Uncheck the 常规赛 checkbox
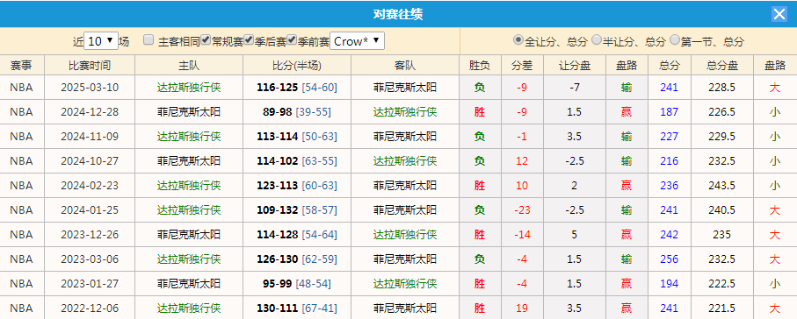 click(206, 39)
